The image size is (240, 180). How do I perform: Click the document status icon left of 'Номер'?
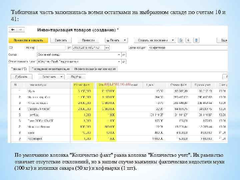coord(11,47)
